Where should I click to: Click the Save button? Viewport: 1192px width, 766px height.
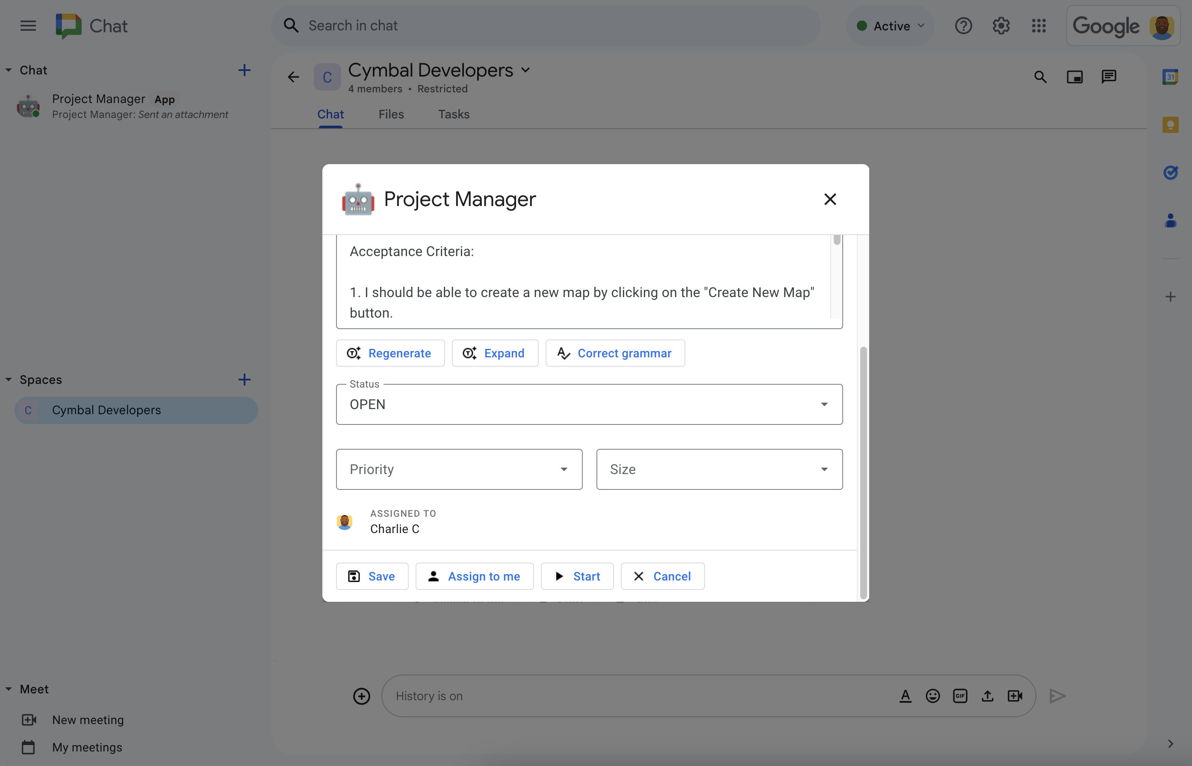(371, 575)
